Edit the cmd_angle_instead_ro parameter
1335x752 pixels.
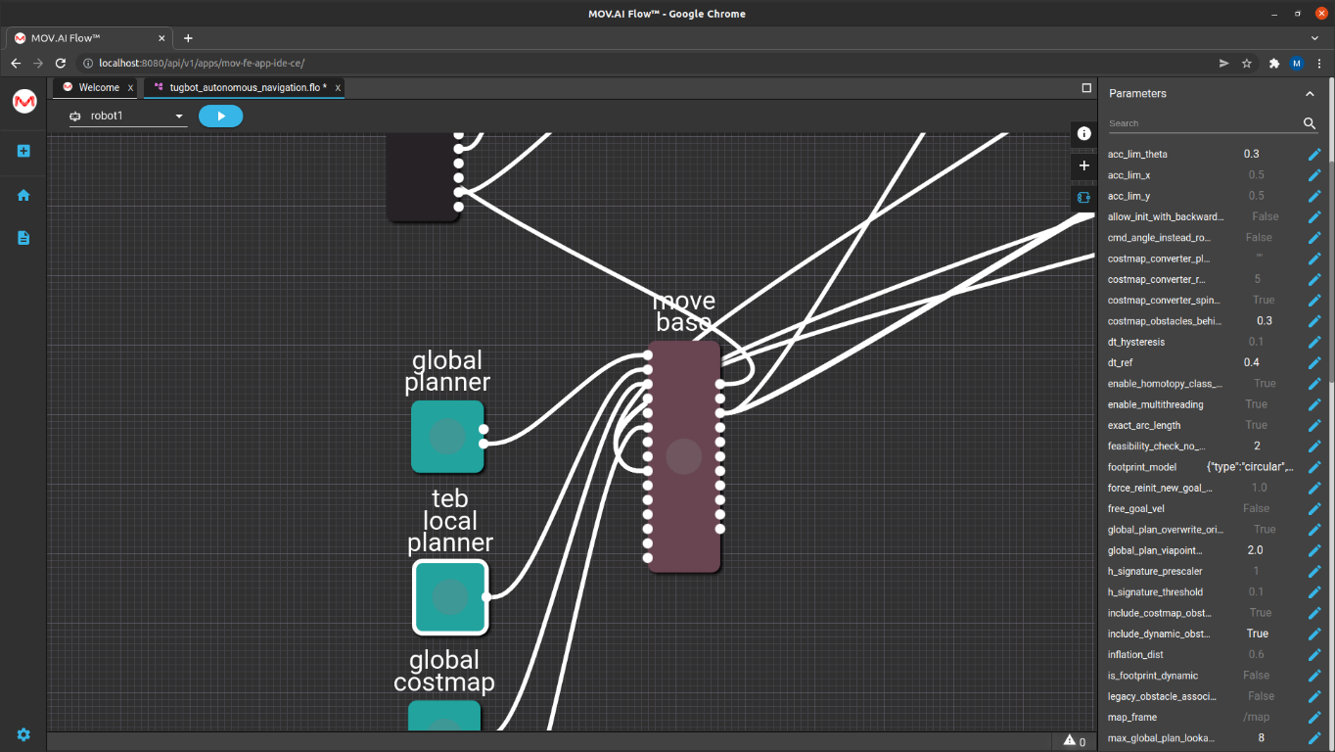[x=1314, y=238]
